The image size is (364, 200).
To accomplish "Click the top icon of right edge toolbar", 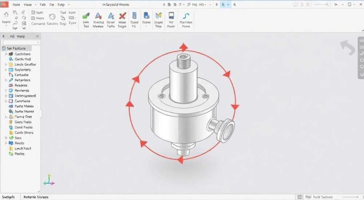I will pyautogui.click(x=361, y=41).
